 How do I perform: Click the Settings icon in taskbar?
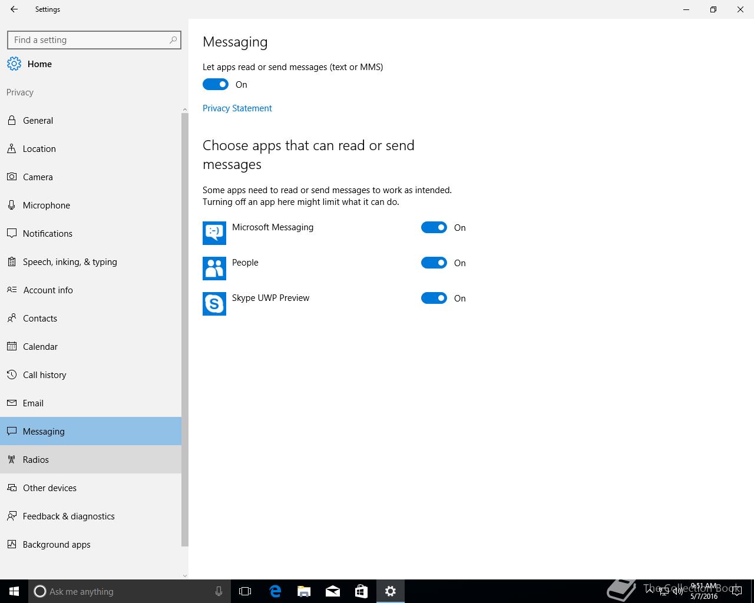[x=391, y=591]
